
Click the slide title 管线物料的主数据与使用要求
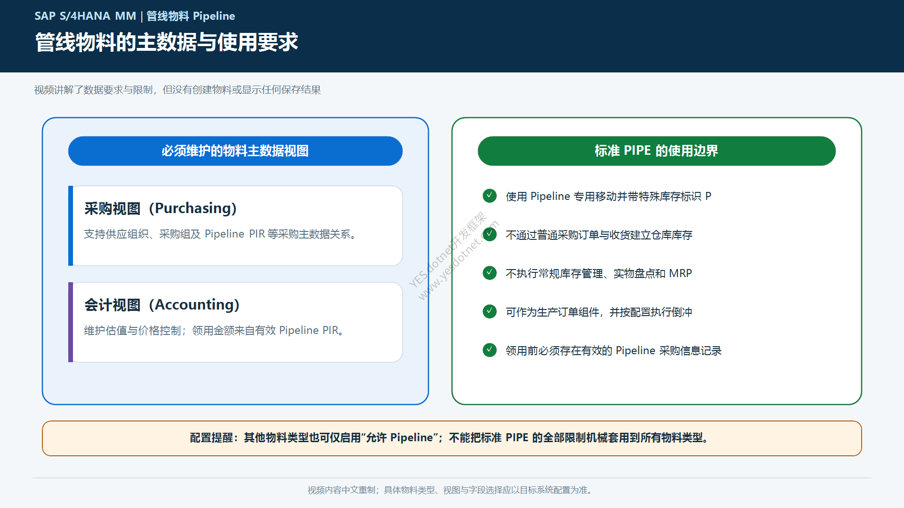pyautogui.click(x=167, y=42)
